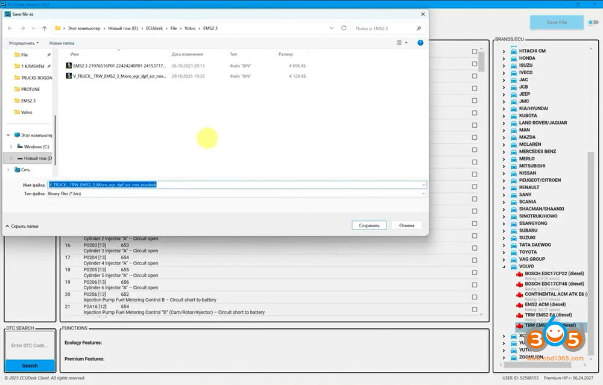Click the red engine icon for BOSCH EDC17CP22
The width and height of the screenshot is (603, 385).
519,274
